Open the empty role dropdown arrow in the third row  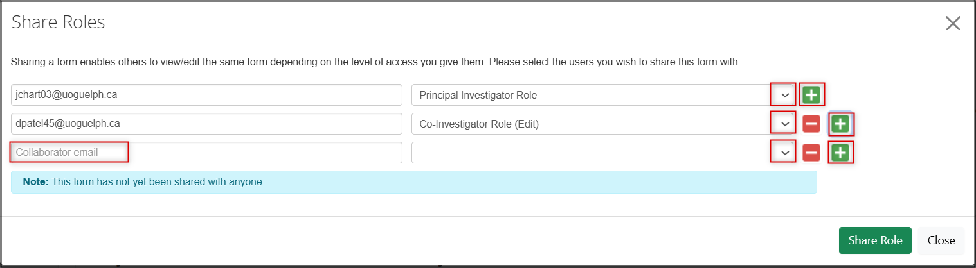(784, 153)
